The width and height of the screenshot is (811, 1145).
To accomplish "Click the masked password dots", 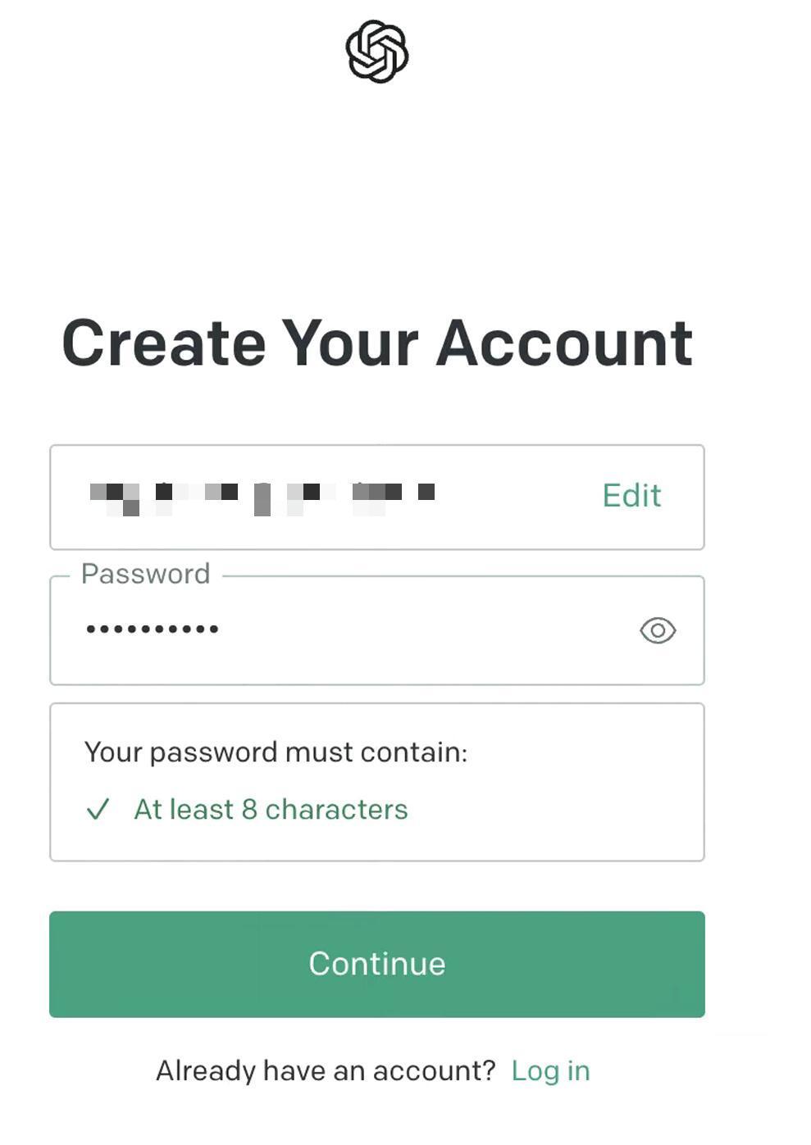I will [153, 629].
